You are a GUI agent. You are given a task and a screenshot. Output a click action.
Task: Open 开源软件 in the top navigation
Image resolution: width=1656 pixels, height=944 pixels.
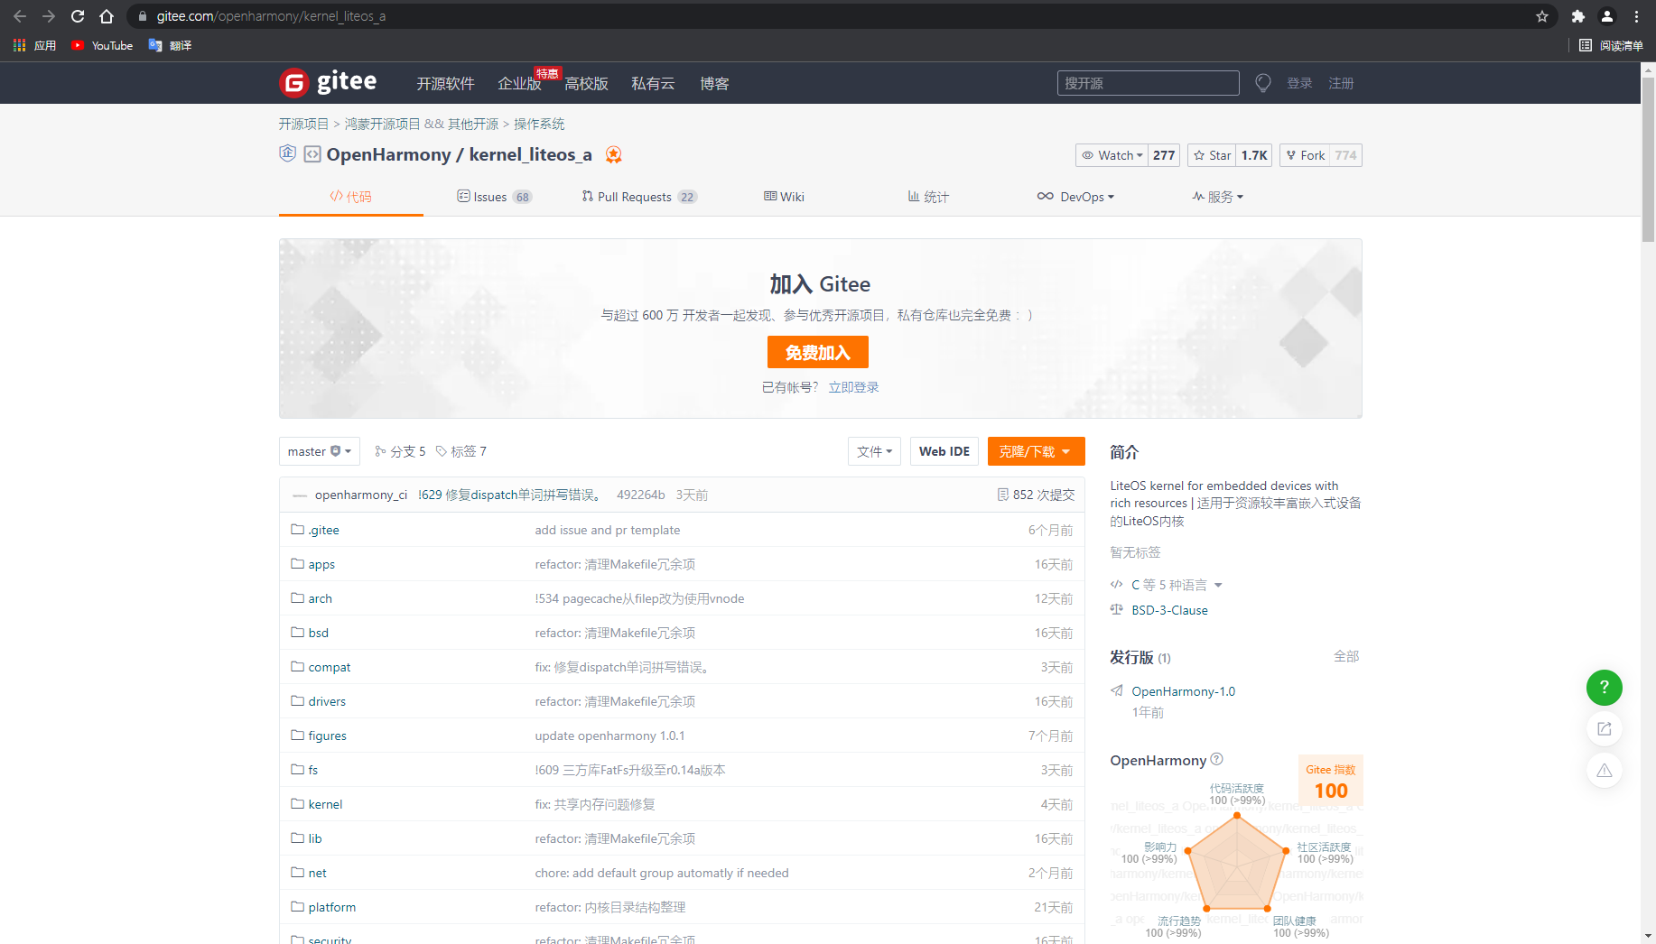[x=445, y=83]
